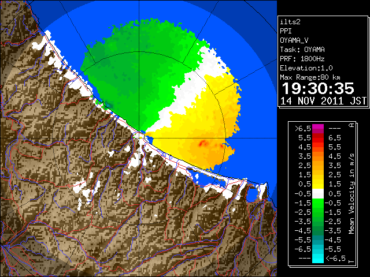Select the teal legend swatch
The image size is (370, 277).
pyautogui.click(x=318, y=240)
